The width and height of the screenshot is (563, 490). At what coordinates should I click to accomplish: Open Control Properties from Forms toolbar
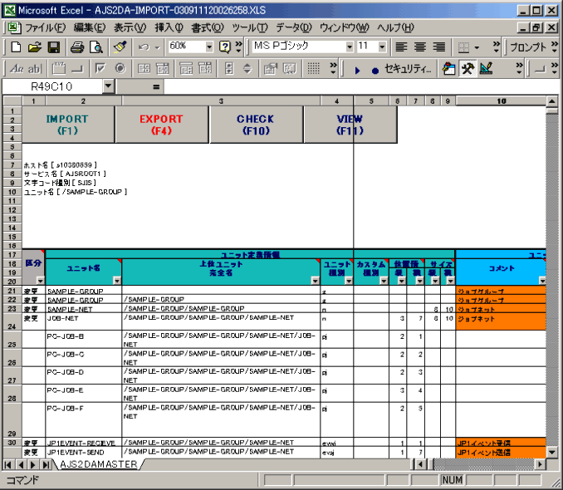(271, 68)
